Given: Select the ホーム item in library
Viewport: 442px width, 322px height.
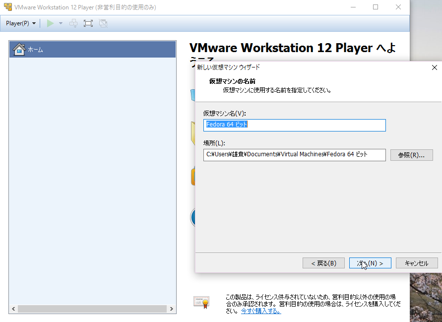Looking at the screenshot, I should pyautogui.click(x=92, y=49).
